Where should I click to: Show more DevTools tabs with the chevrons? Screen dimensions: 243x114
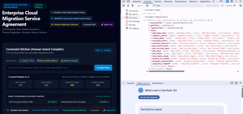213,2
